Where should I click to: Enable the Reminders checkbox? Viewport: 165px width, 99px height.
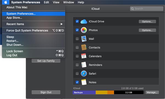[x=77, y=65]
